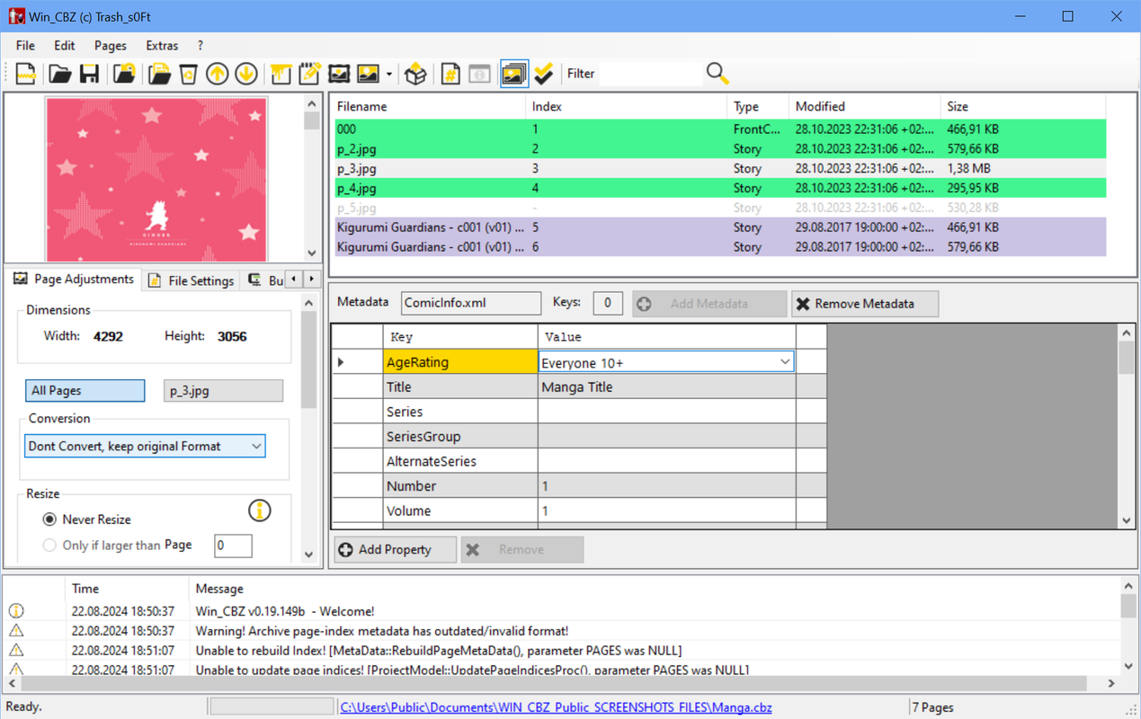Expand the Conversion format combo box
Screen dimensions: 1141x719
tap(256, 446)
